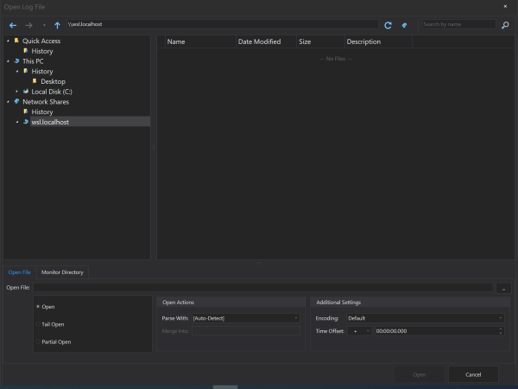Collapse History under This PC

[x=17, y=72]
